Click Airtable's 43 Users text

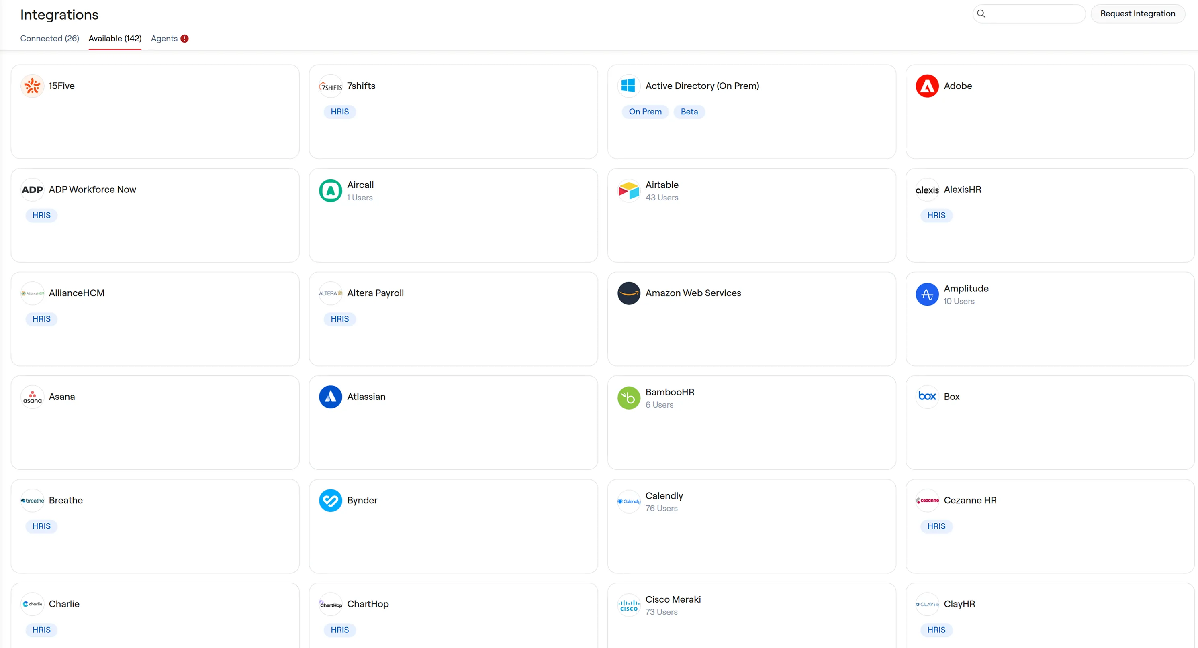click(662, 198)
